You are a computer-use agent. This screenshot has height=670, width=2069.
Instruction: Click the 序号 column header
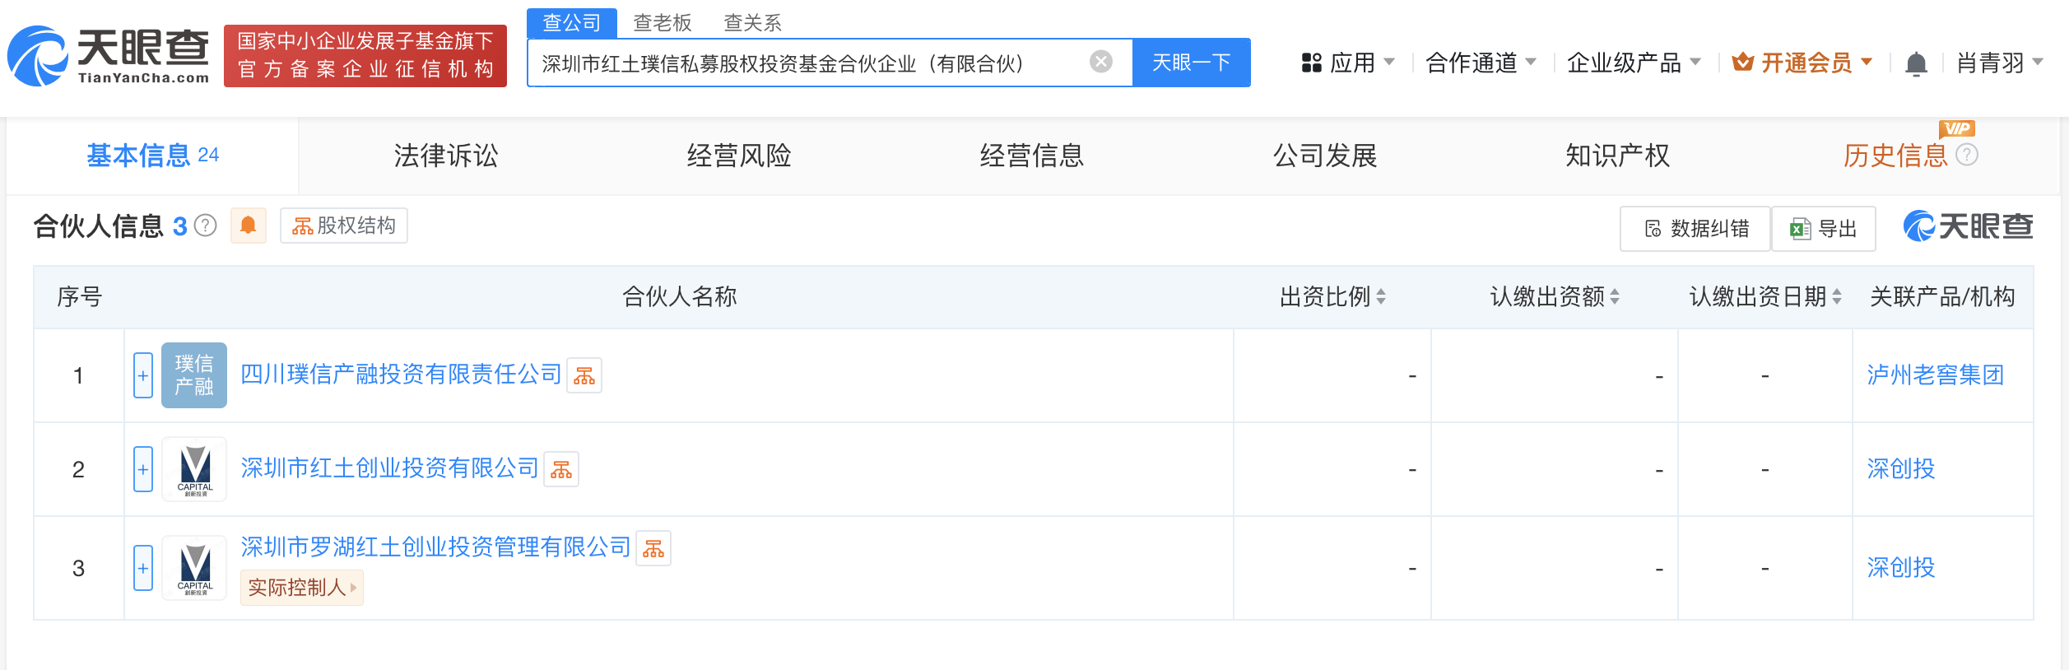[79, 296]
